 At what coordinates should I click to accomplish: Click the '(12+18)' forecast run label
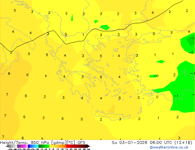(183, 143)
